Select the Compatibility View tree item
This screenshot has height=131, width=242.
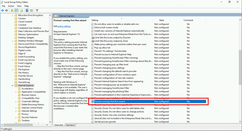pyautogui.click(x=30, y=98)
